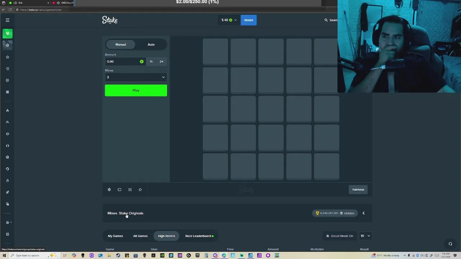
Task: Click the green Casino icon in sidebar
Action: pos(7,33)
